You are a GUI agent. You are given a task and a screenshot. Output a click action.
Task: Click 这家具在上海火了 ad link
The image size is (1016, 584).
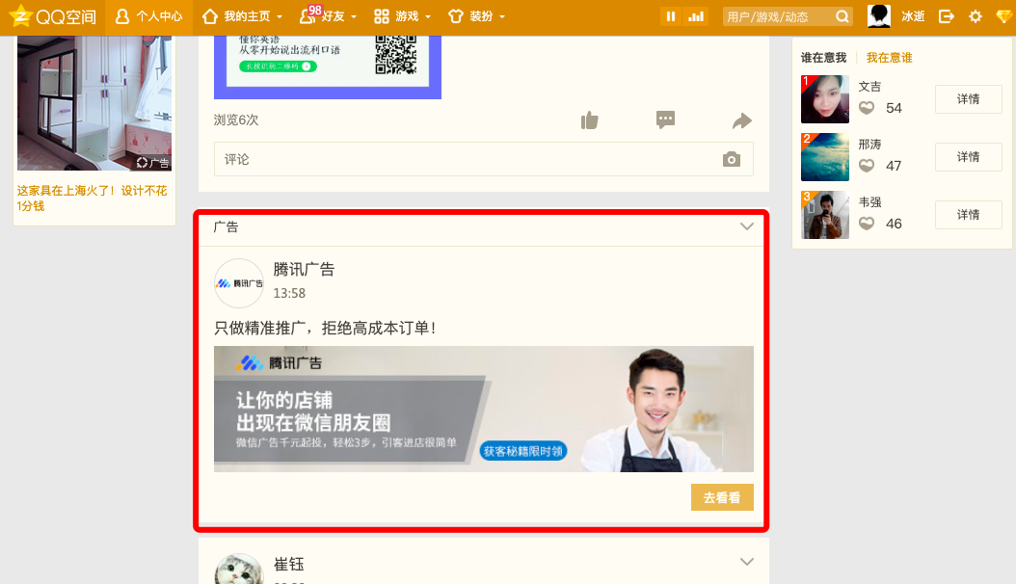pyautogui.click(x=92, y=199)
